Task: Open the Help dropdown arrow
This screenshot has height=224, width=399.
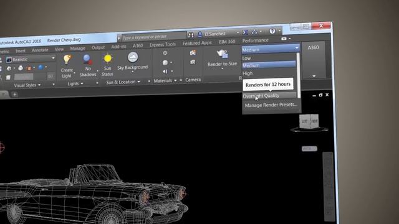Action: (279, 30)
